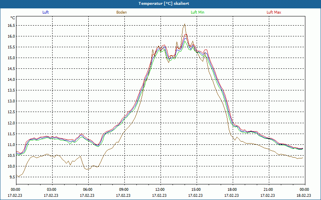Click the '11,0' y-axis value
The height and width of the screenshot is (200, 321).
12,145
